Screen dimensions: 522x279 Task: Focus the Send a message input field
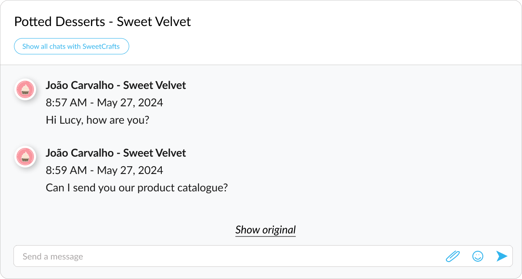(x=226, y=256)
